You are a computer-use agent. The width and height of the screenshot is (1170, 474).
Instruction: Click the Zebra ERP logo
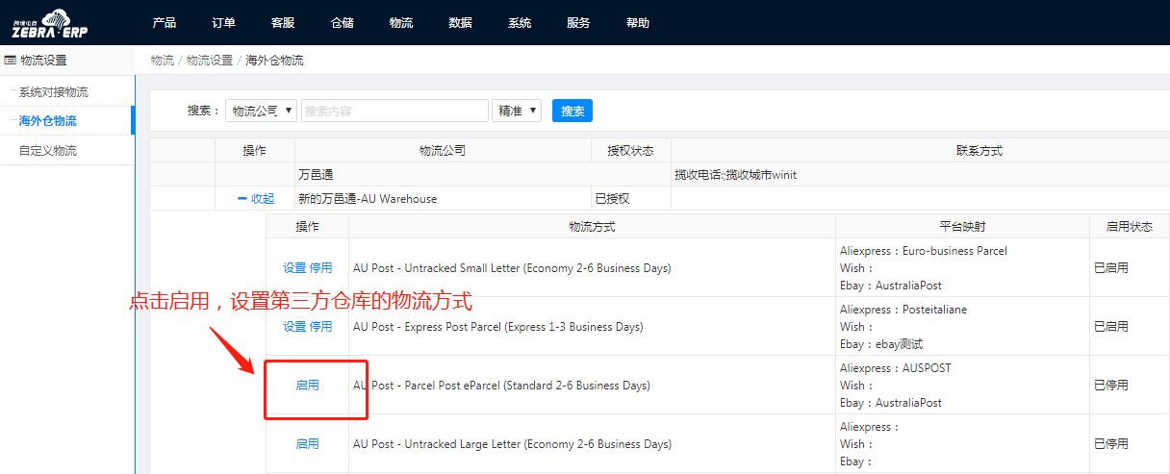(x=50, y=22)
